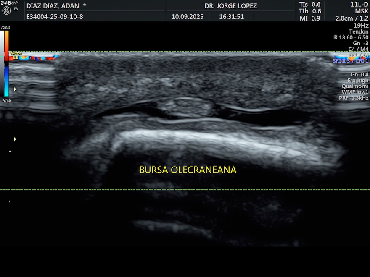The image size is (370, 277).
Task: Click the SRI II 3 / CRI 1 setting
Action: coord(350,61)
